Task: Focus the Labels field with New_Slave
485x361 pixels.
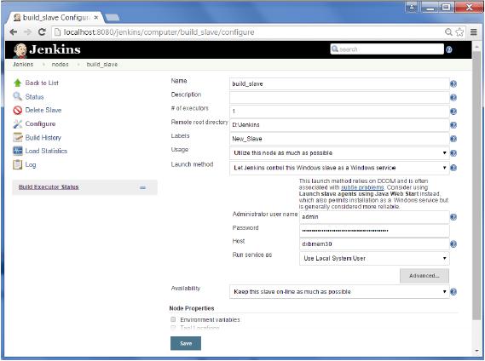Action: click(339, 139)
